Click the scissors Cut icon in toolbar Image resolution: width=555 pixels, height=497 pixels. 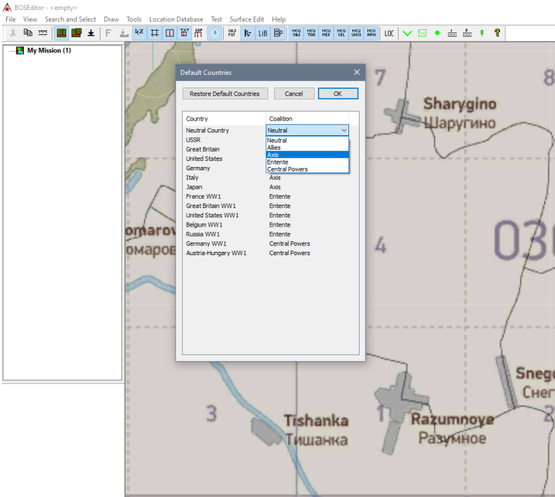tap(13, 32)
